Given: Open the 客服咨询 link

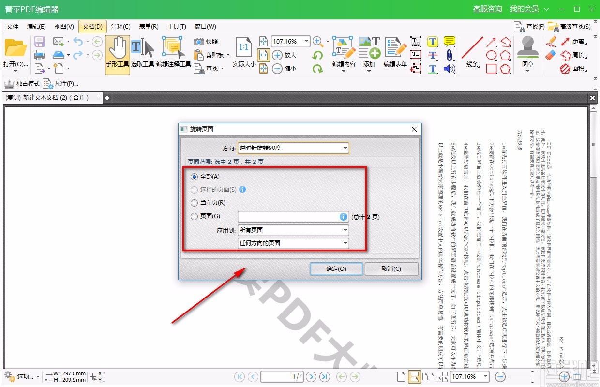Looking at the screenshot, I should coord(487,9).
